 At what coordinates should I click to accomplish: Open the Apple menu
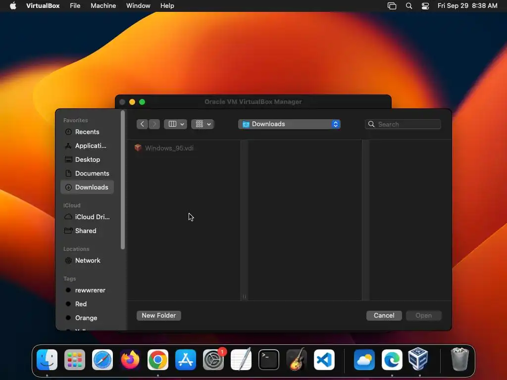pos(13,6)
